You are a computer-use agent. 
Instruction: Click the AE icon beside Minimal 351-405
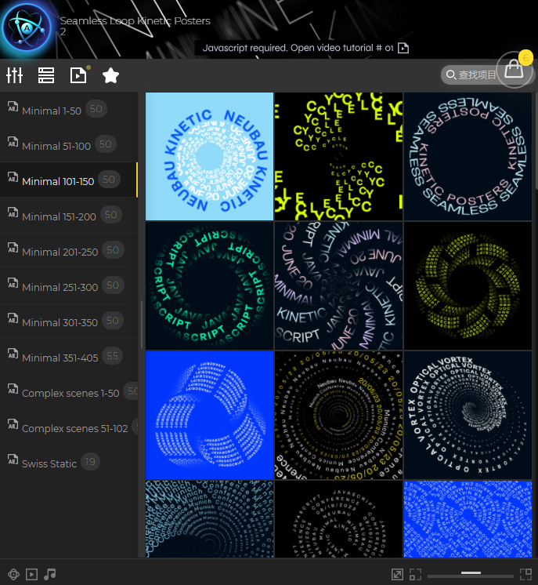tap(13, 354)
